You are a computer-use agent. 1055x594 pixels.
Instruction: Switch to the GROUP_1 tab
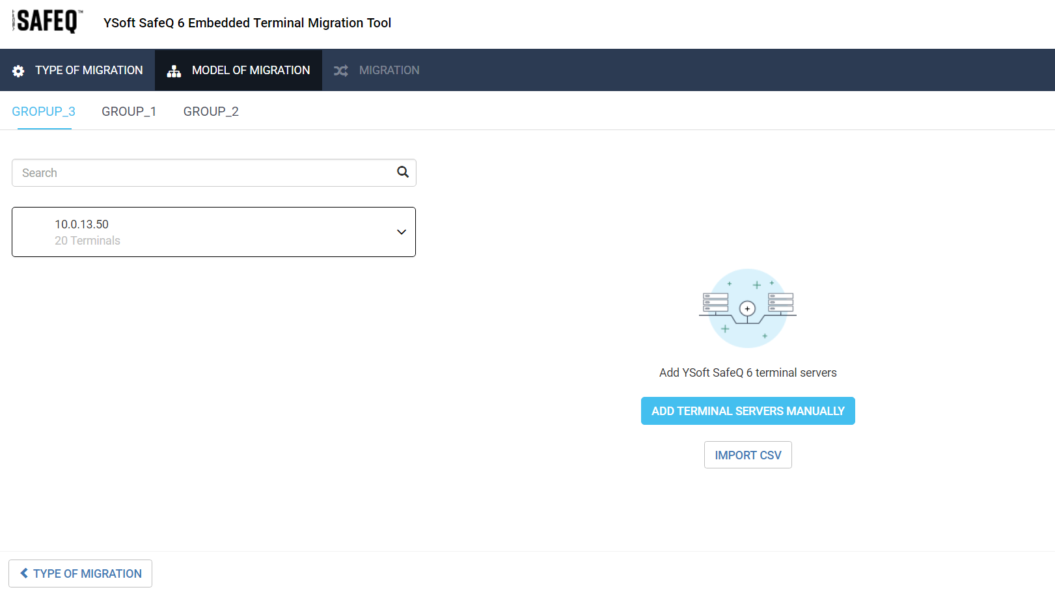(x=129, y=111)
